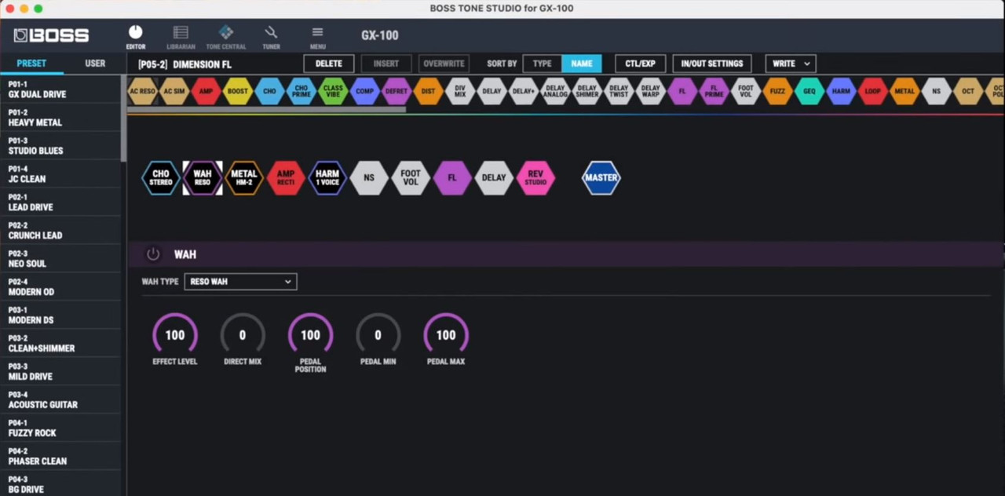
Task: Open the Editor view icon
Action: [136, 36]
